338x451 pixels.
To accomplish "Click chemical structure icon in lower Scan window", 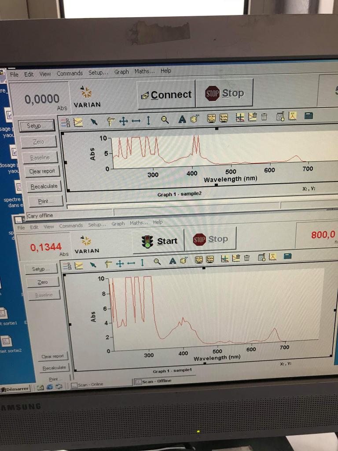I will [184, 260].
